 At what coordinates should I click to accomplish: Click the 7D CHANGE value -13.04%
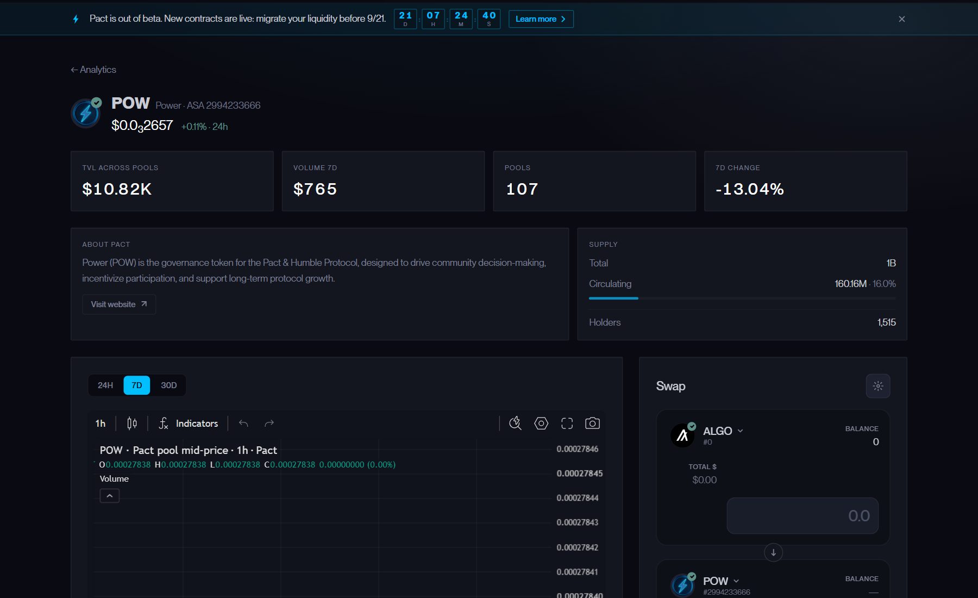[x=750, y=189]
